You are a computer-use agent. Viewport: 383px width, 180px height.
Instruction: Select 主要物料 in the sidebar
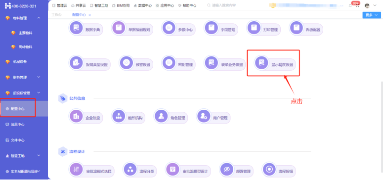click(x=25, y=33)
